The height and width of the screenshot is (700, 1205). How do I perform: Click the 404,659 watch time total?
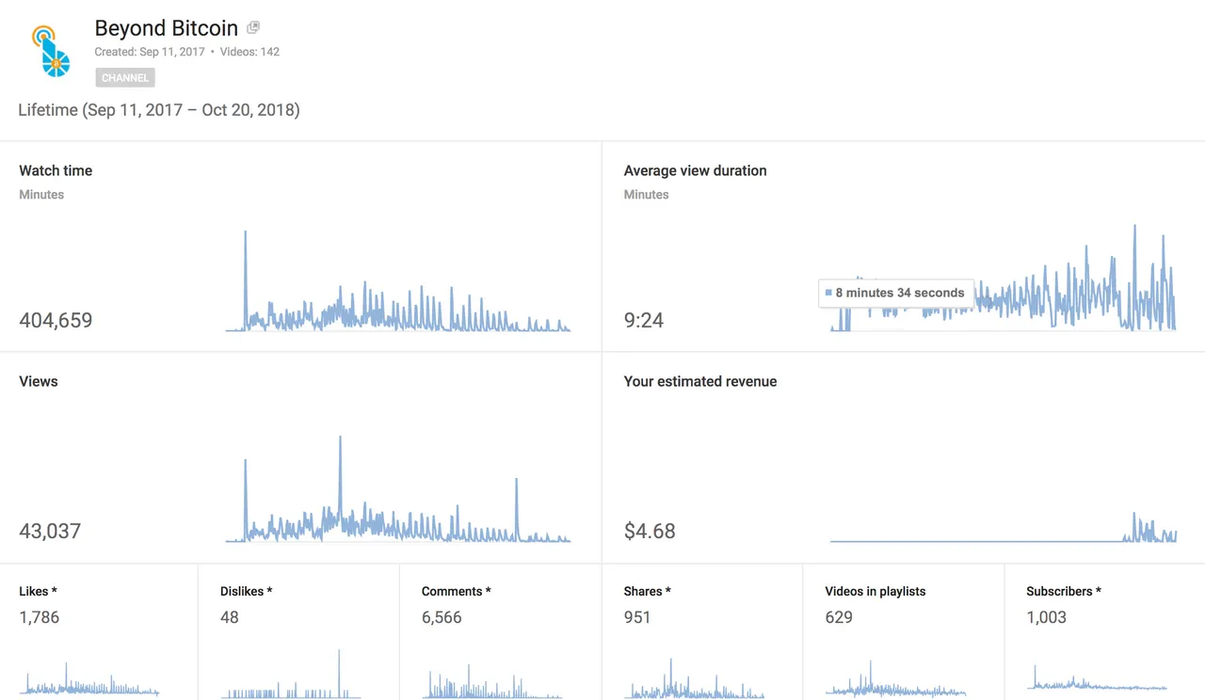point(56,320)
